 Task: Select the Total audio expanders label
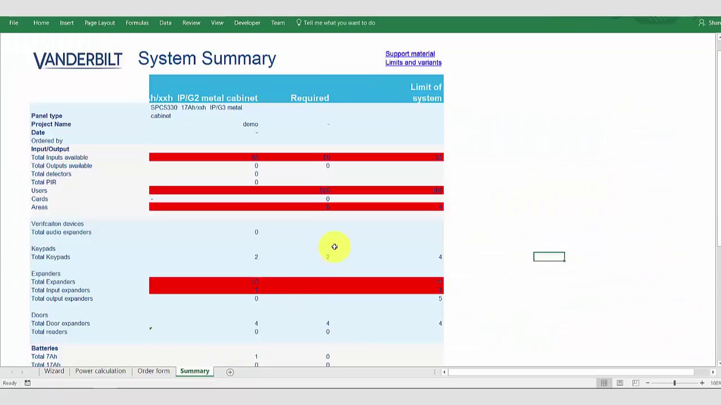[61, 232]
